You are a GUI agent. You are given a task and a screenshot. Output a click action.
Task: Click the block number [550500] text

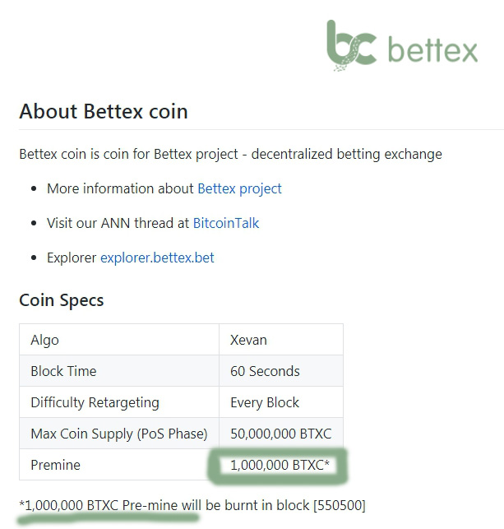click(x=339, y=505)
